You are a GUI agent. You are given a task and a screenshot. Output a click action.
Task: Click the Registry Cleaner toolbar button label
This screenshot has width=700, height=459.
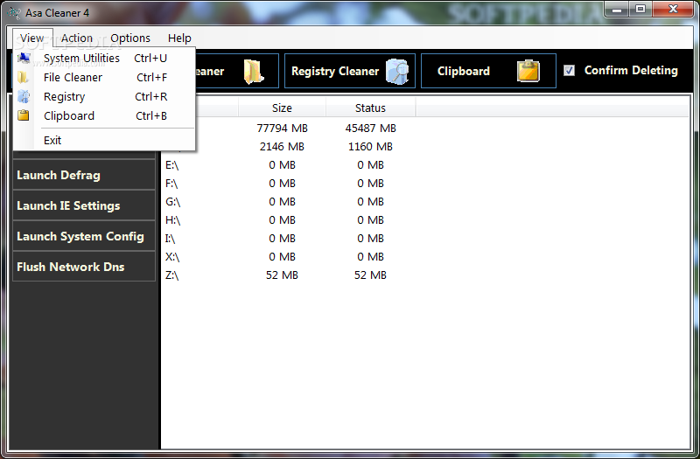(x=335, y=72)
